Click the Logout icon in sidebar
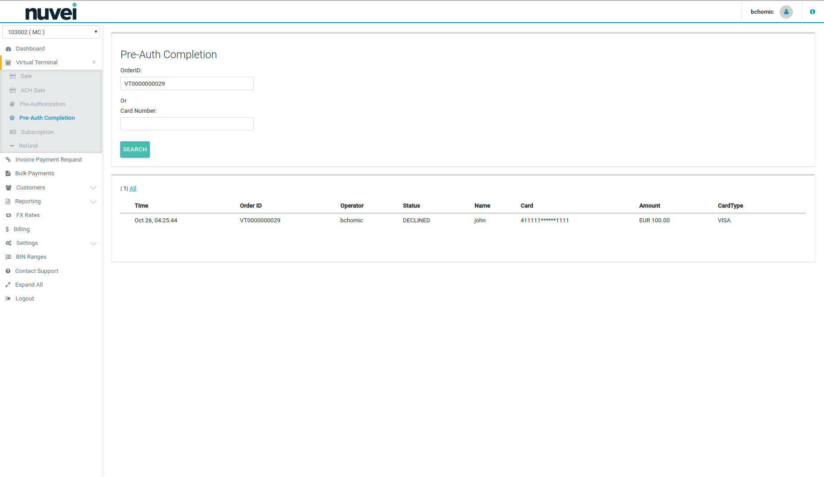 8,299
